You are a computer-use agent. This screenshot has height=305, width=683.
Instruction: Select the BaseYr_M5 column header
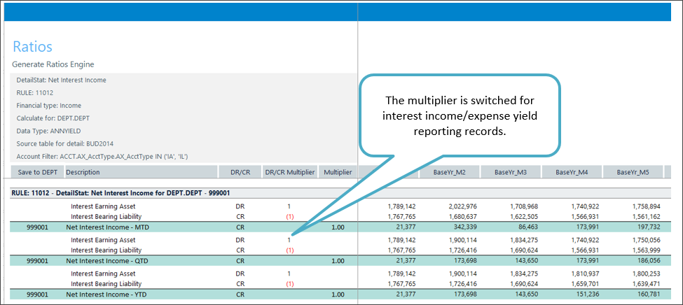point(633,172)
